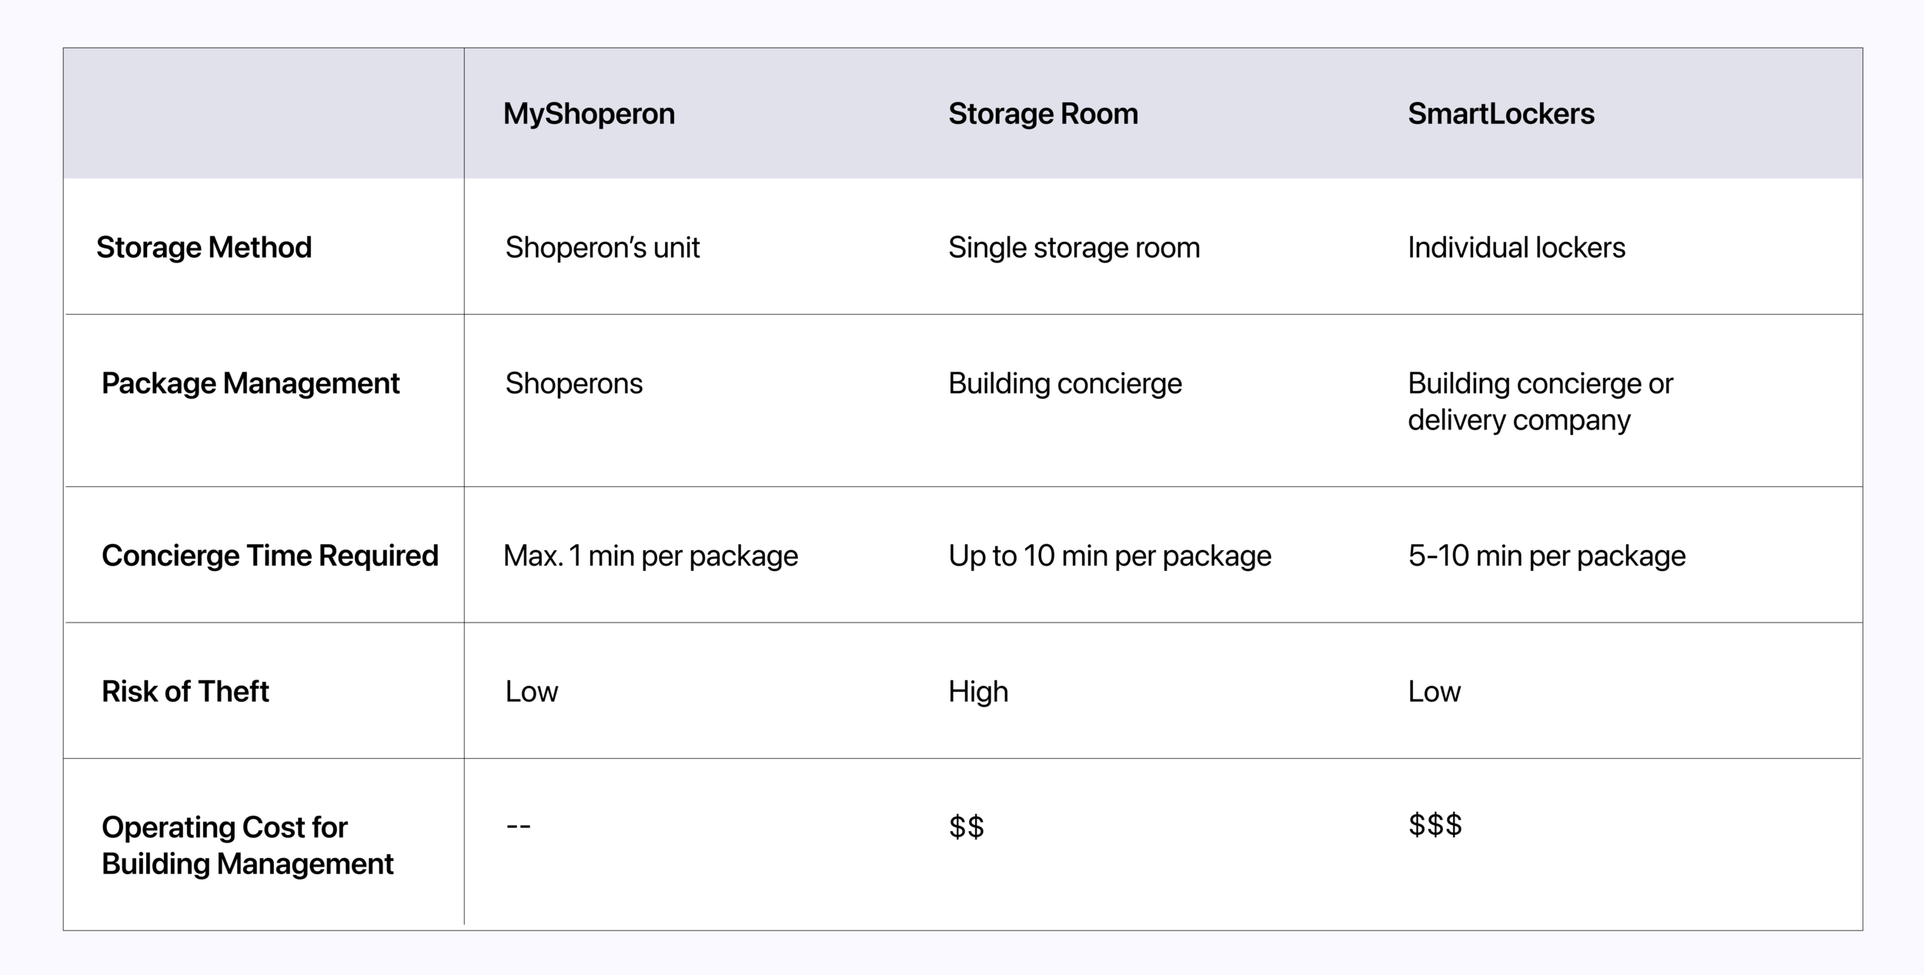Click the Shoperon's unit cell
1924x975 pixels.
pos(602,248)
